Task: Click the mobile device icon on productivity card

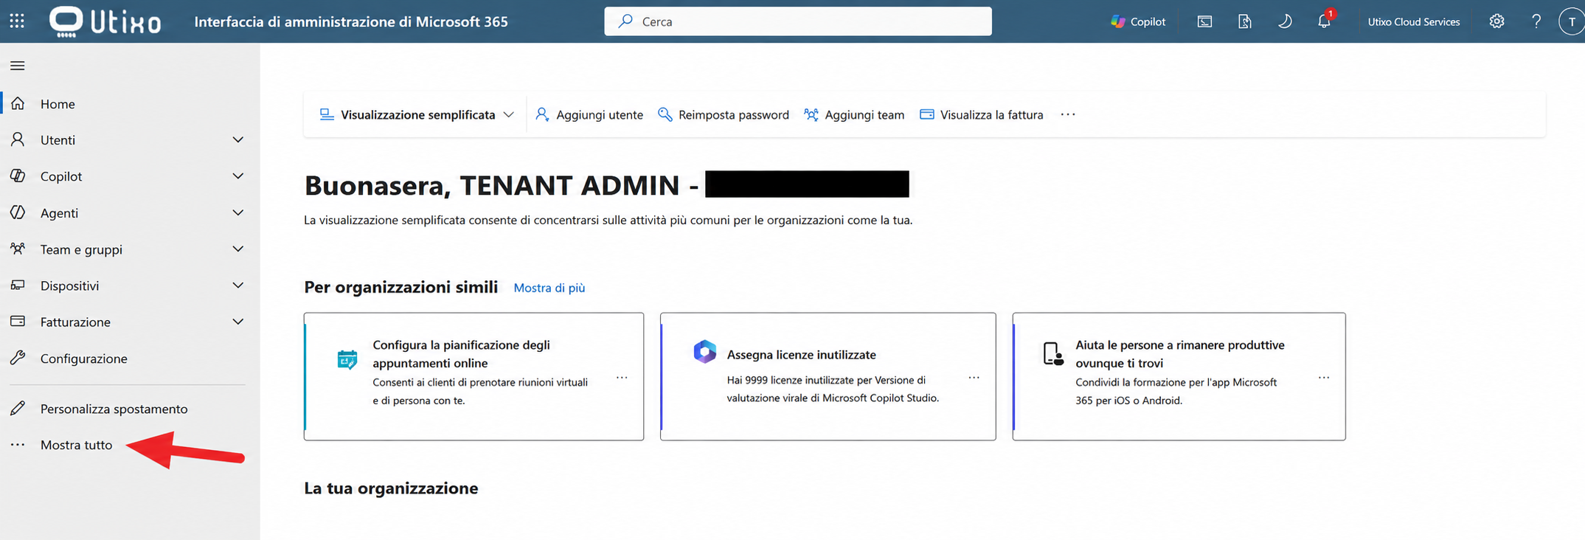Action: pos(1053,353)
